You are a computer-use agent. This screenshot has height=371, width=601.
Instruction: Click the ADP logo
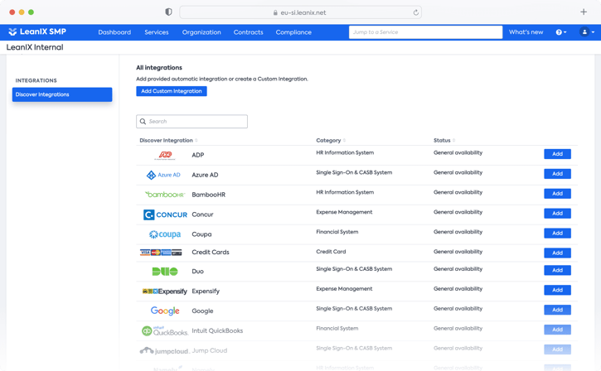click(165, 155)
